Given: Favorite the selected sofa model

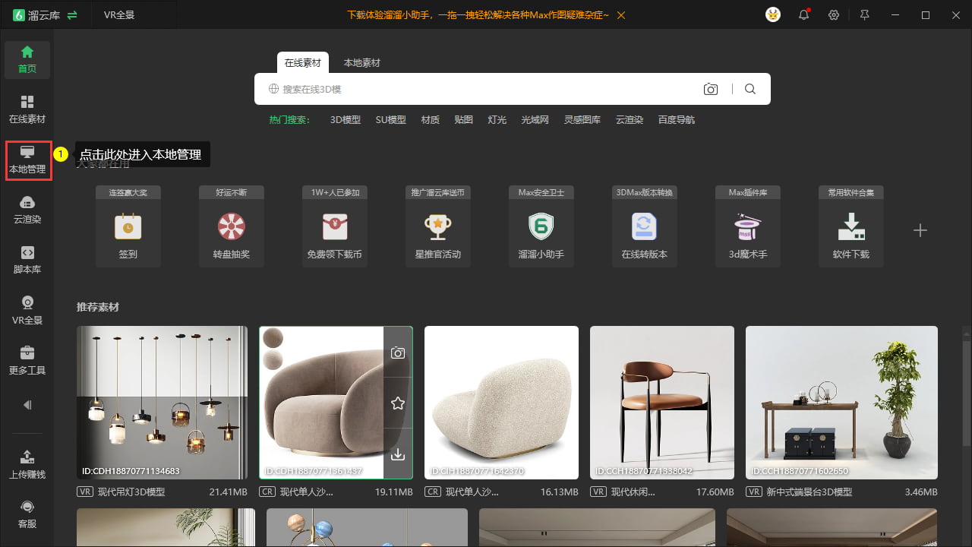Looking at the screenshot, I should click(x=398, y=403).
